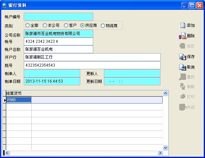Choose the 客户 category radio button

(66, 25)
